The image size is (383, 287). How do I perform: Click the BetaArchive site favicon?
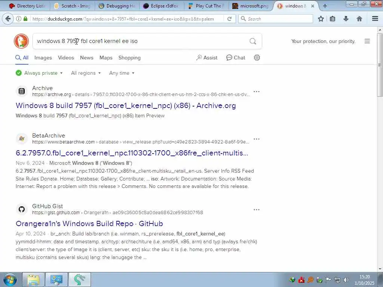22,139
